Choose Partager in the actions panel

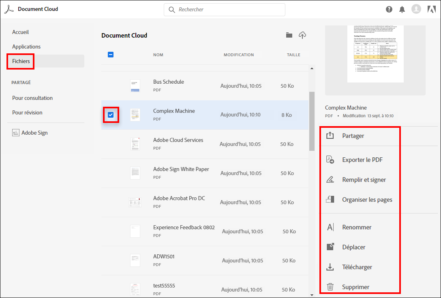[x=353, y=136]
